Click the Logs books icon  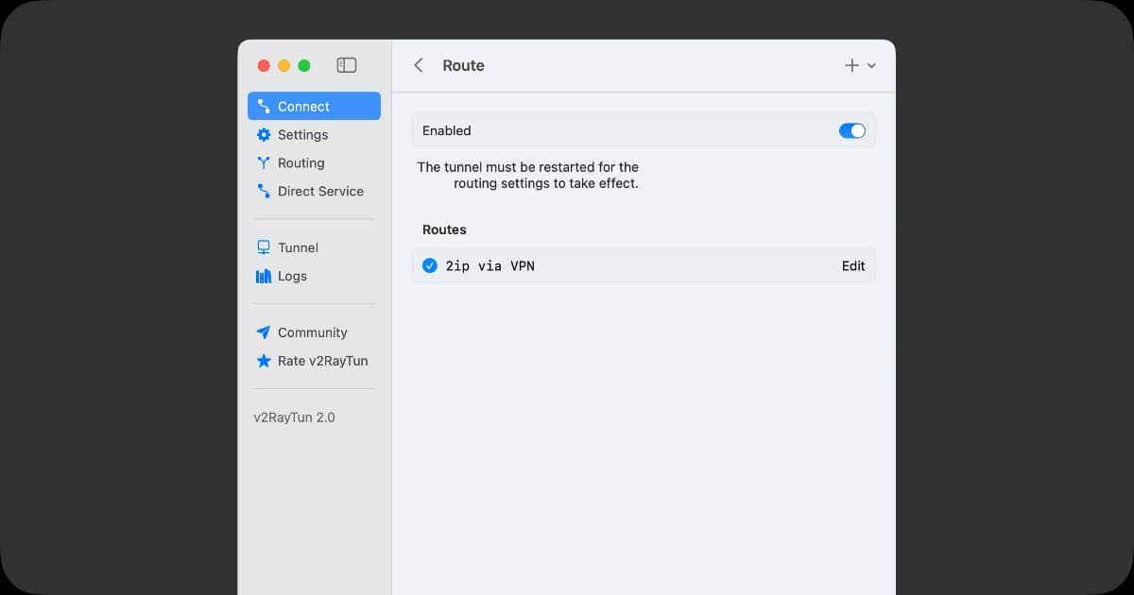pyautogui.click(x=264, y=277)
